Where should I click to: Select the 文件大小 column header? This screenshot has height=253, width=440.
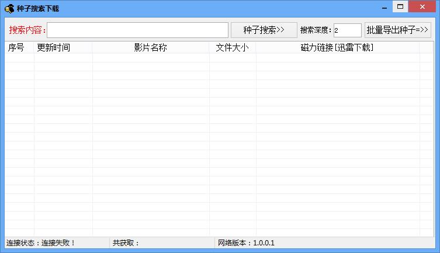[232, 48]
